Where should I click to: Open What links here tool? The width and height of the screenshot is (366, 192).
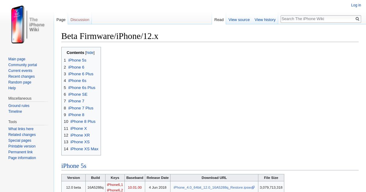[21, 129]
